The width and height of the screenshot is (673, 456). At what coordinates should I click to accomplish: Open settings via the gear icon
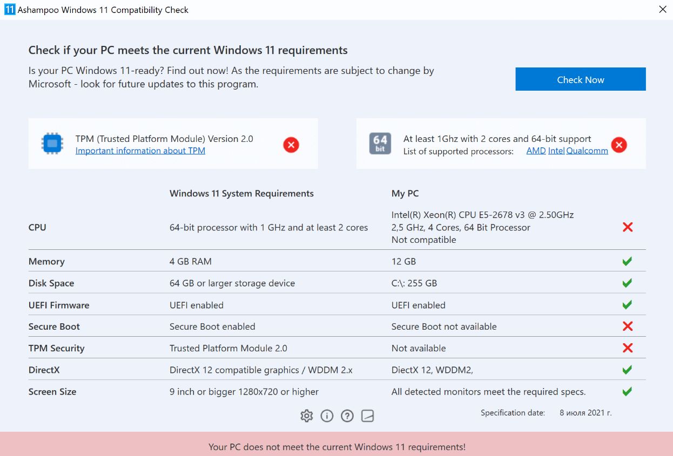(x=307, y=416)
